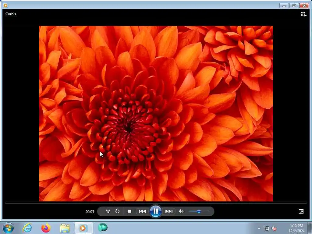
Task: Open the green circular taskbar app
Action: pyautogui.click(x=103, y=228)
